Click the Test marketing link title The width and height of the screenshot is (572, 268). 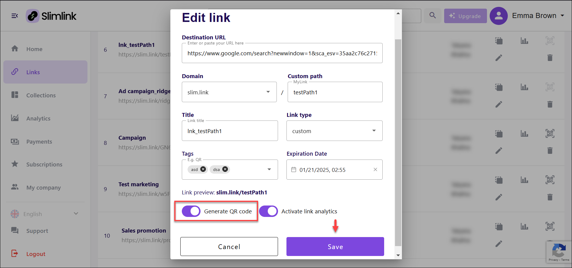click(x=138, y=184)
